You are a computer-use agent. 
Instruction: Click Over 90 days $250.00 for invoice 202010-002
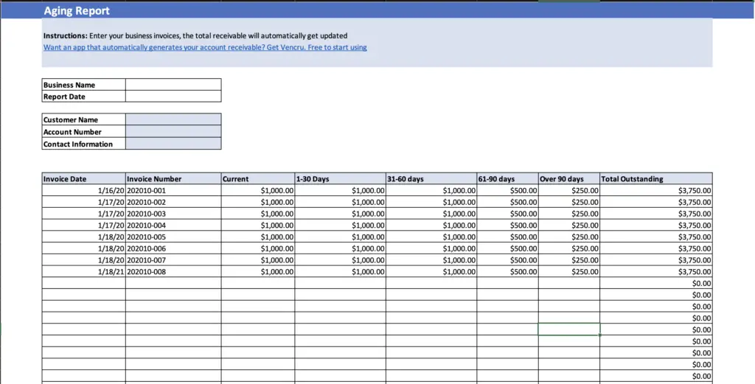coord(569,202)
